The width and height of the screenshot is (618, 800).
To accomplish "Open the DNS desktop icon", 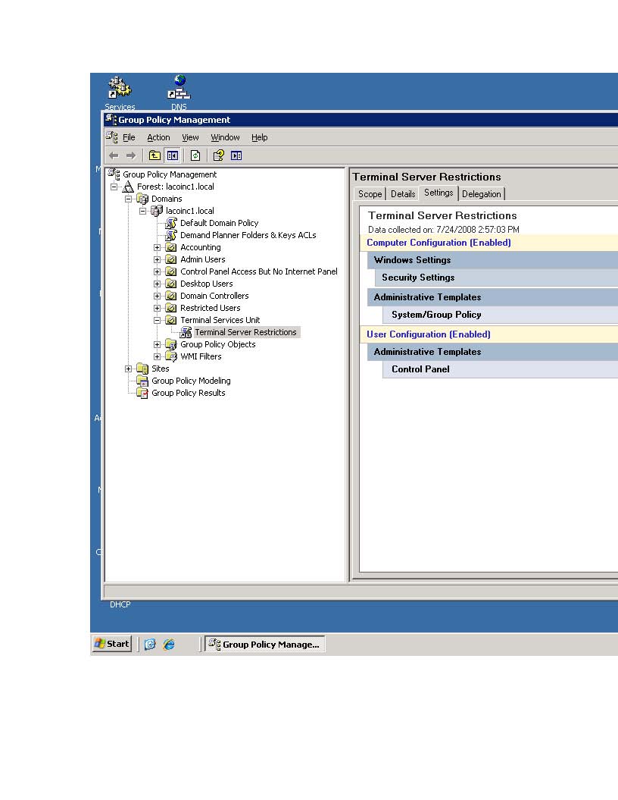I will click(x=179, y=86).
